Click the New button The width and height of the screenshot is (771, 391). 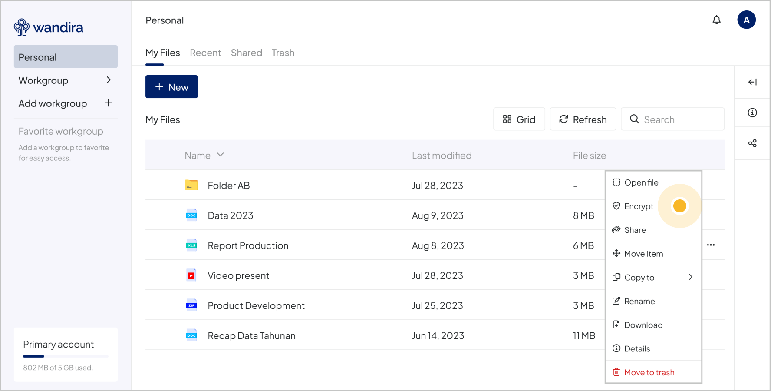click(x=171, y=87)
